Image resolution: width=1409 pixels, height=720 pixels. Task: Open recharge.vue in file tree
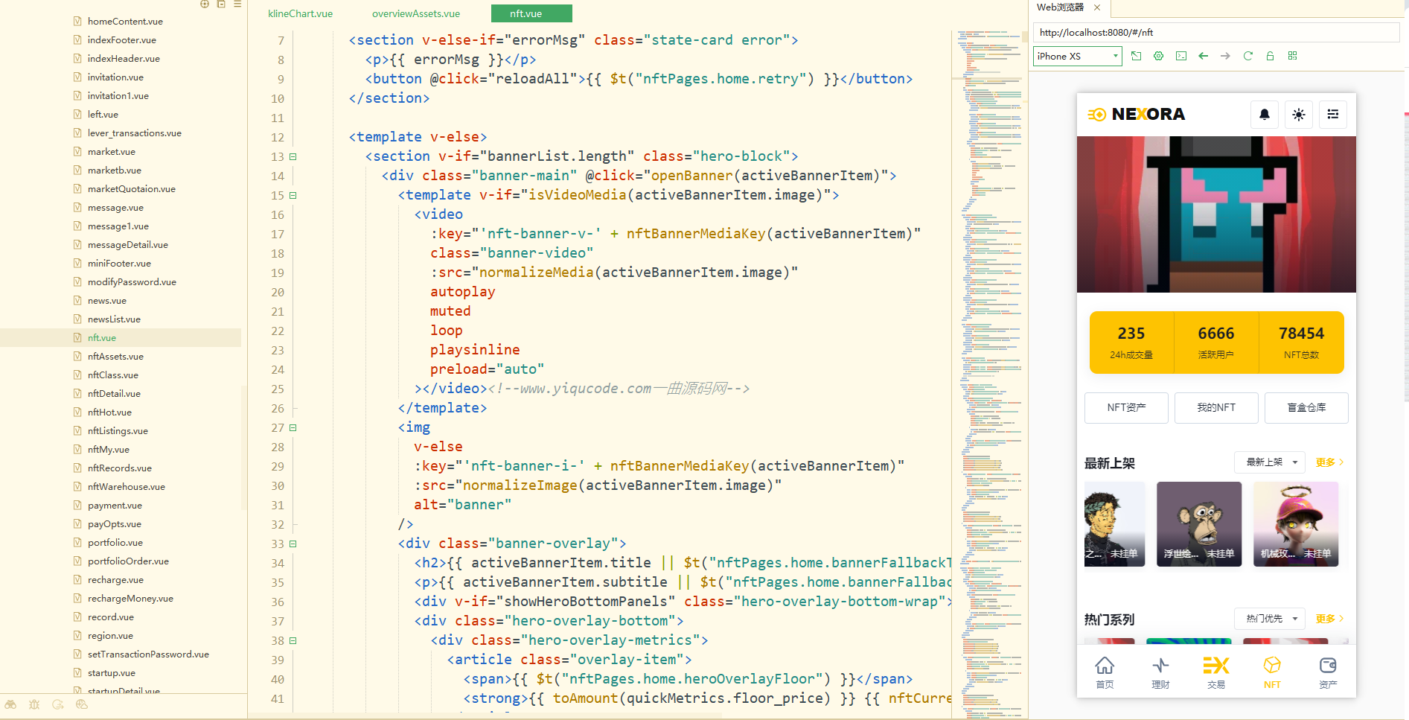pyautogui.click(x=115, y=580)
